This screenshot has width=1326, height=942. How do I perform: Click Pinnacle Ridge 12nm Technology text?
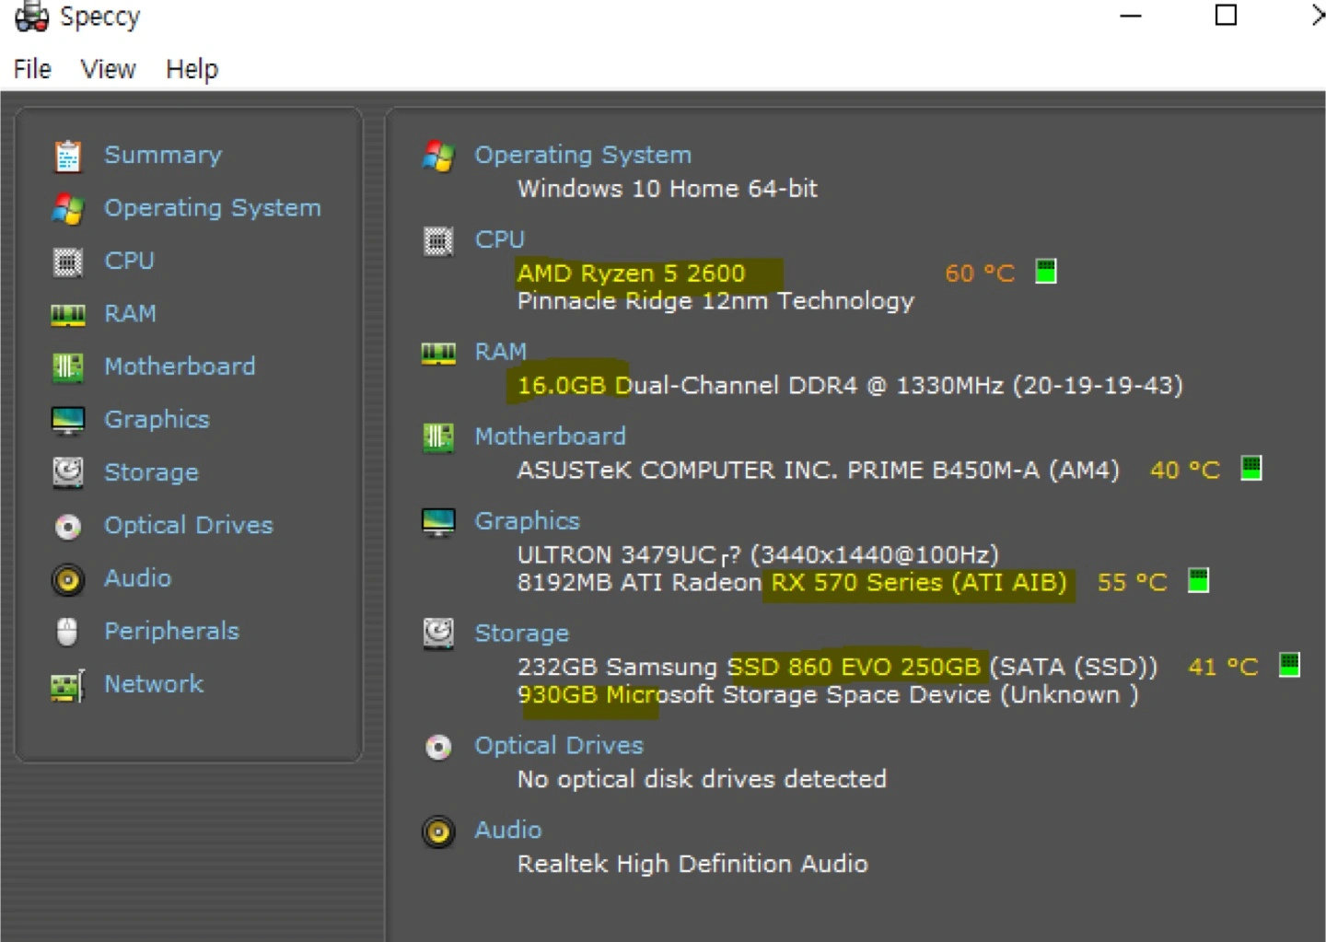point(715,301)
